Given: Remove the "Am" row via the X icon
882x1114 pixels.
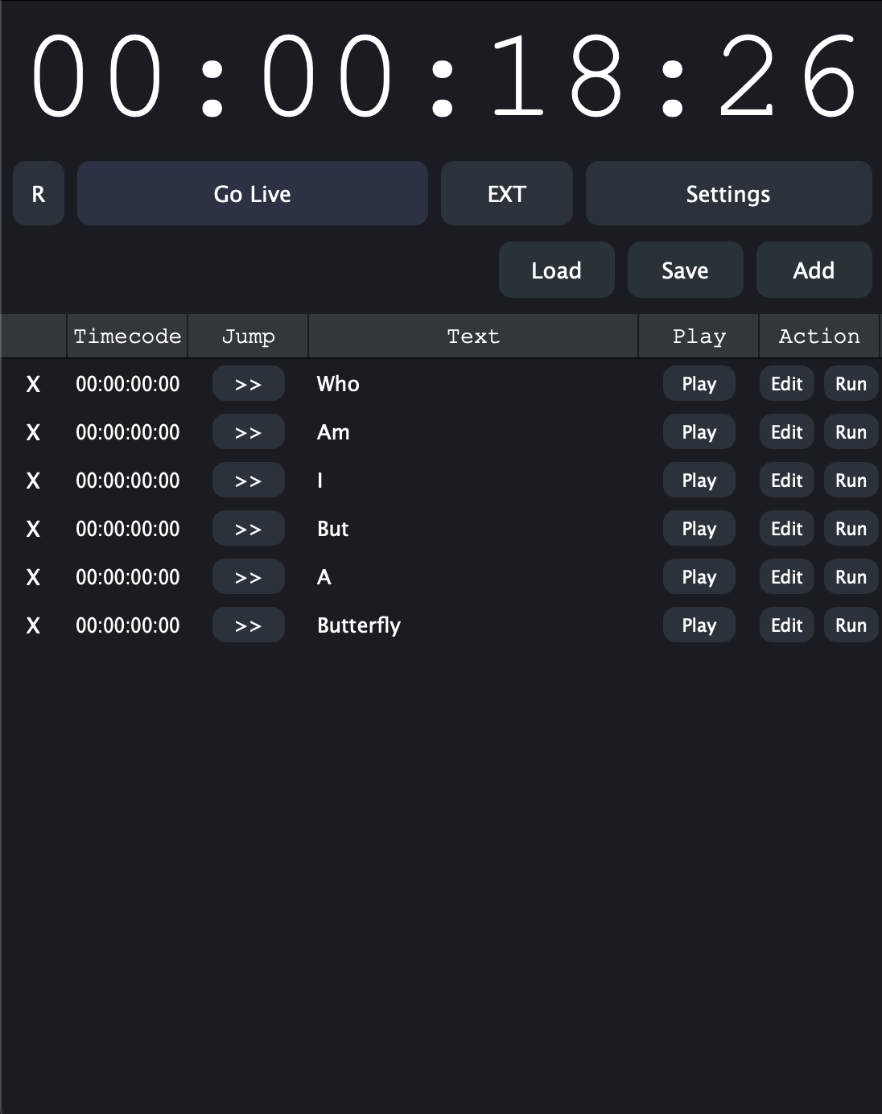Looking at the screenshot, I should 33,431.
